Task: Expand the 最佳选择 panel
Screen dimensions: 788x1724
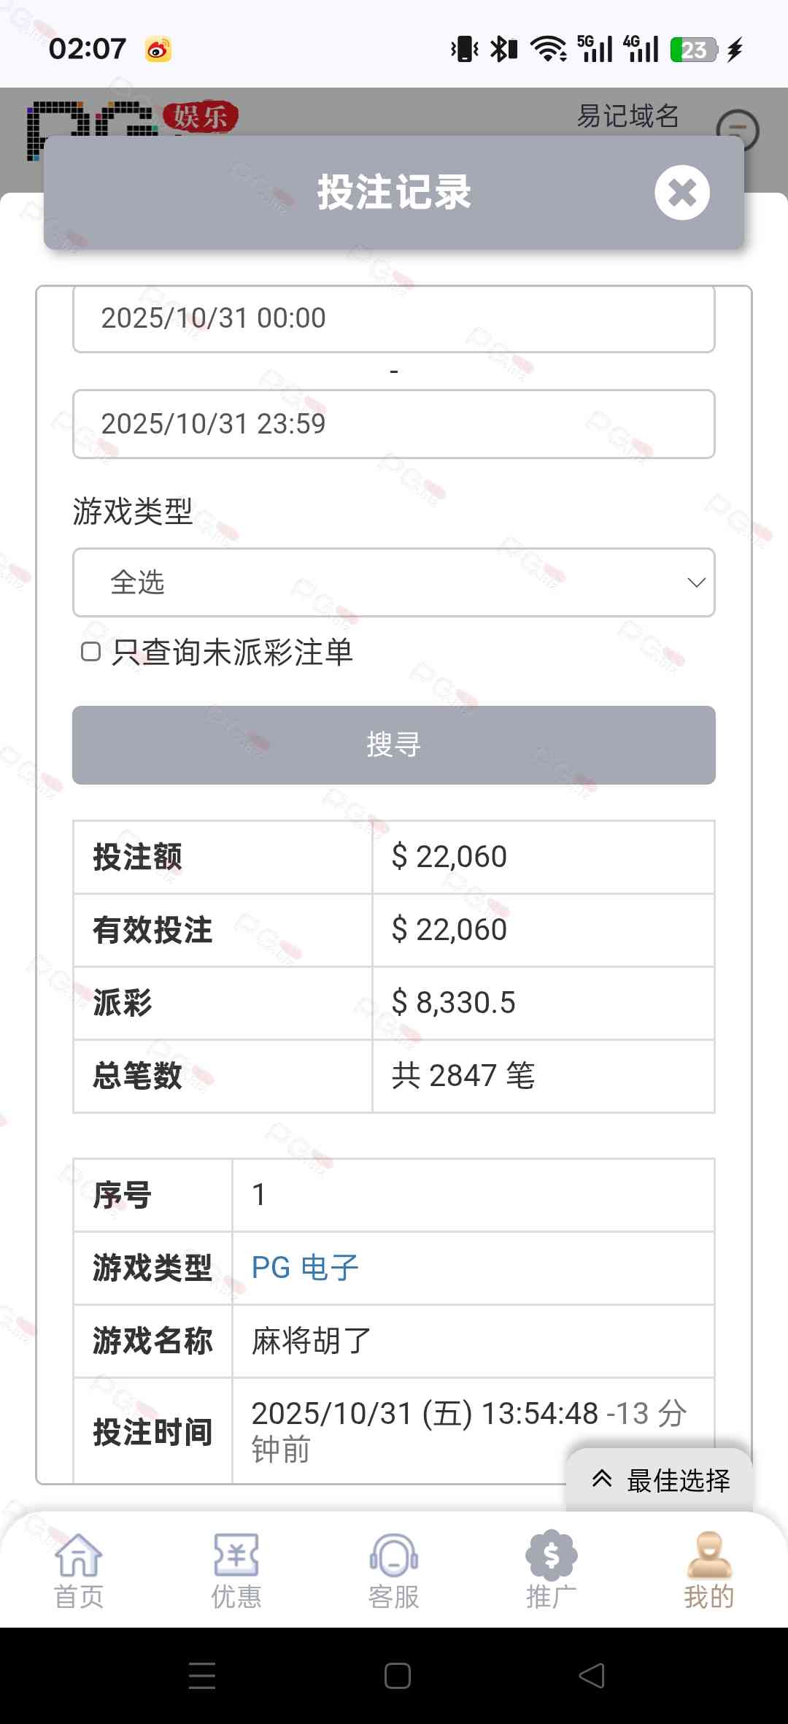Action: (x=660, y=1480)
